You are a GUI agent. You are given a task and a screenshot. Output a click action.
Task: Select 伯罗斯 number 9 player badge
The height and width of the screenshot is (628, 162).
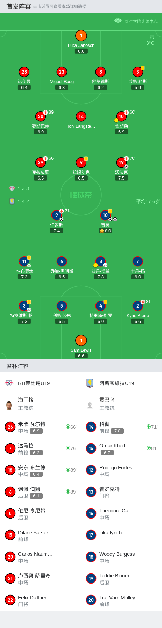click(x=57, y=215)
